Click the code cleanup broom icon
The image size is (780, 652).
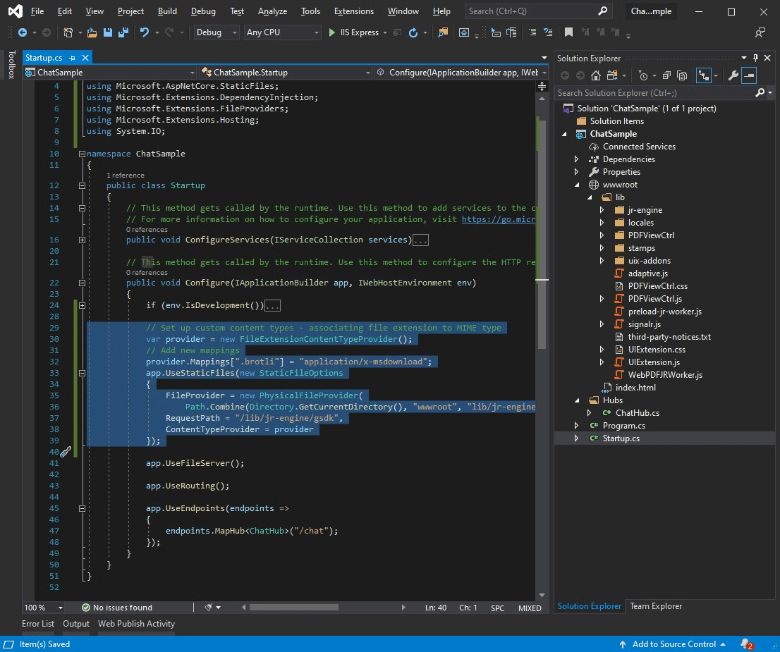point(209,607)
